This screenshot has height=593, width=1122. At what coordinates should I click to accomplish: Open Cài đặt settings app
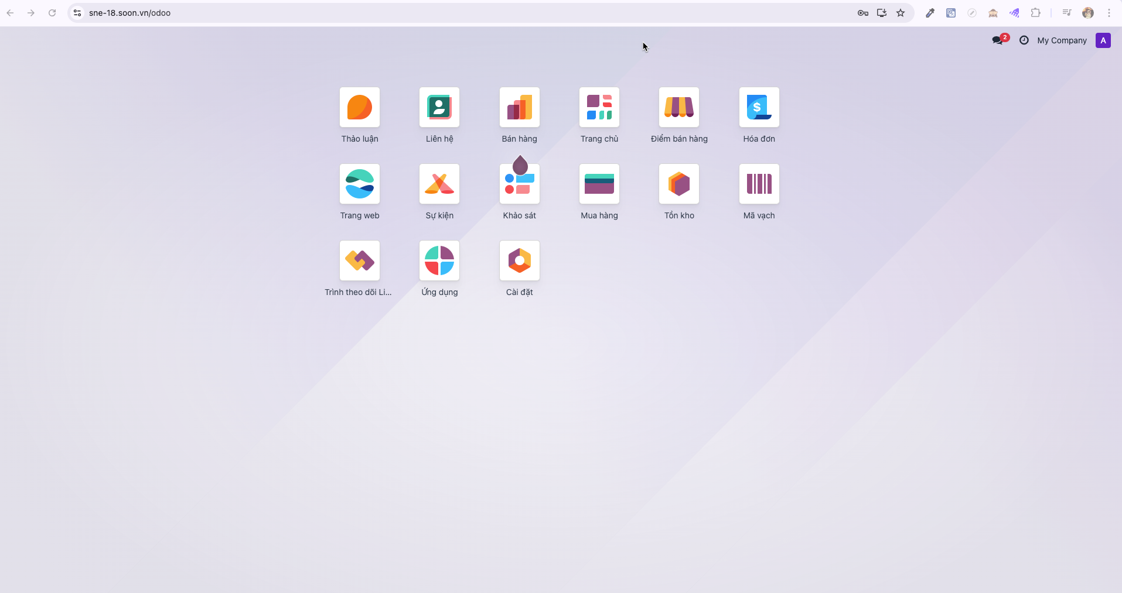(520, 260)
